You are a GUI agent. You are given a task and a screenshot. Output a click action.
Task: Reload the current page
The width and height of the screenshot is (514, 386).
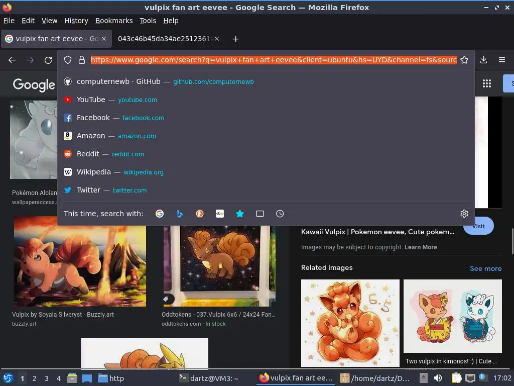pos(48,60)
